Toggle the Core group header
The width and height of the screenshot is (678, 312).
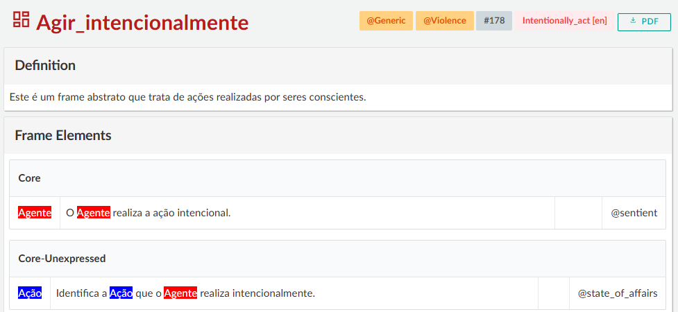[x=29, y=178]
